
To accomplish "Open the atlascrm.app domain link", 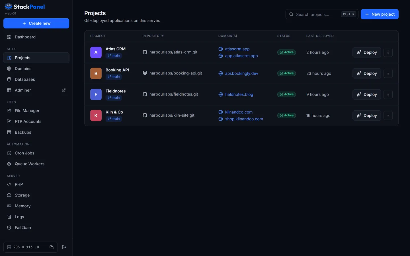I will [237, 49].
